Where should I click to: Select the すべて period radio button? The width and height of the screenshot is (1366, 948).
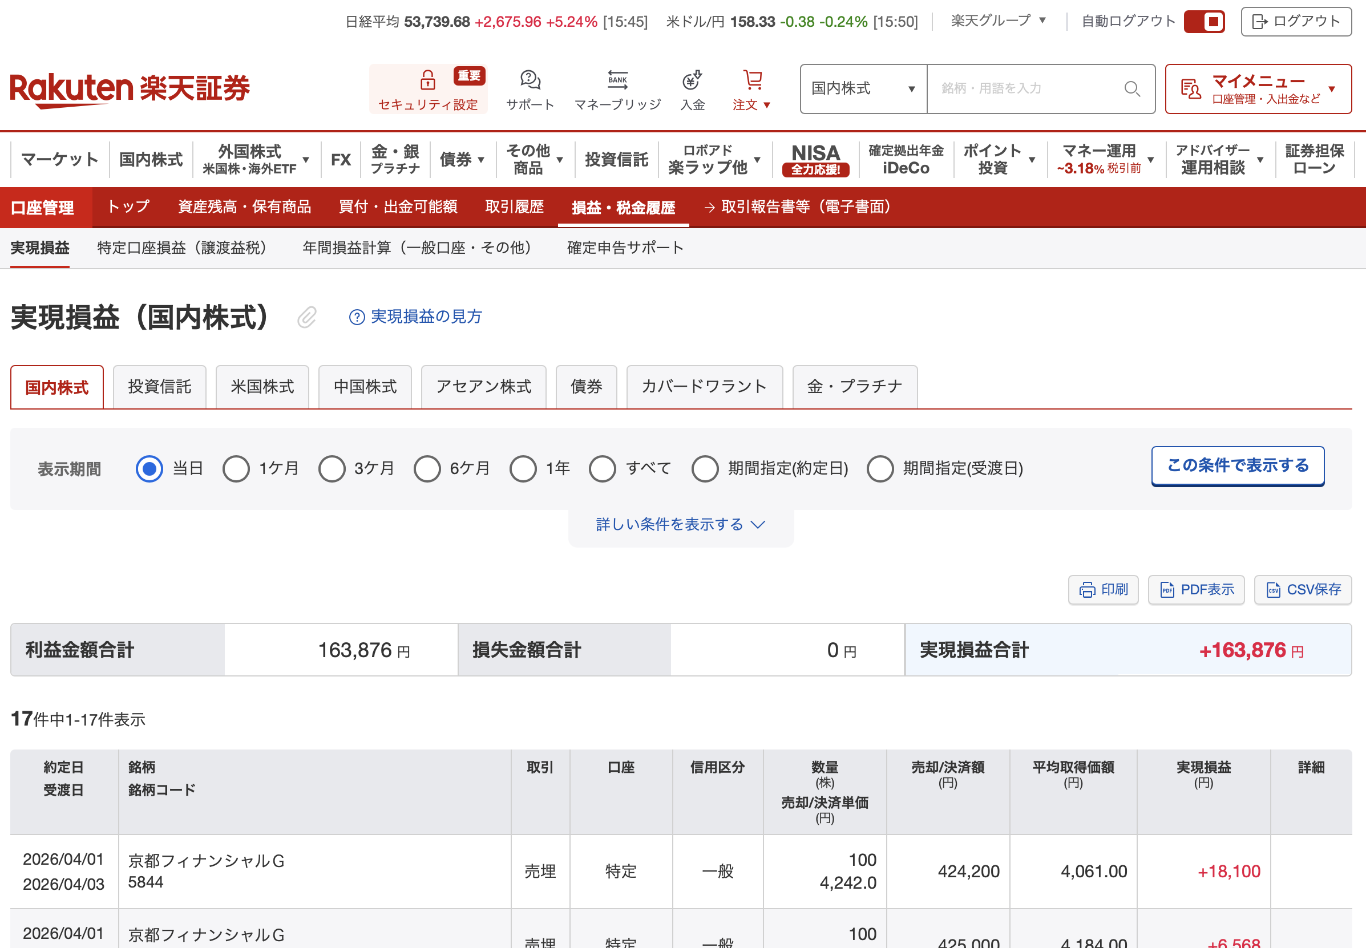[x=602, y=469]
